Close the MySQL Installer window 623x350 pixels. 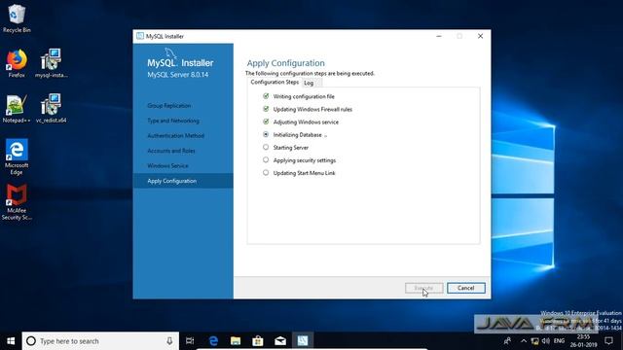point(480,36)
